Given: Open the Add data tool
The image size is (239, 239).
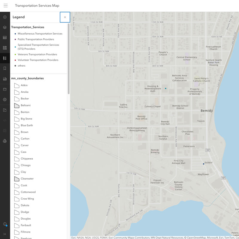Looking at the screenshot, I should pyautogui.click(x=4, y=17).
